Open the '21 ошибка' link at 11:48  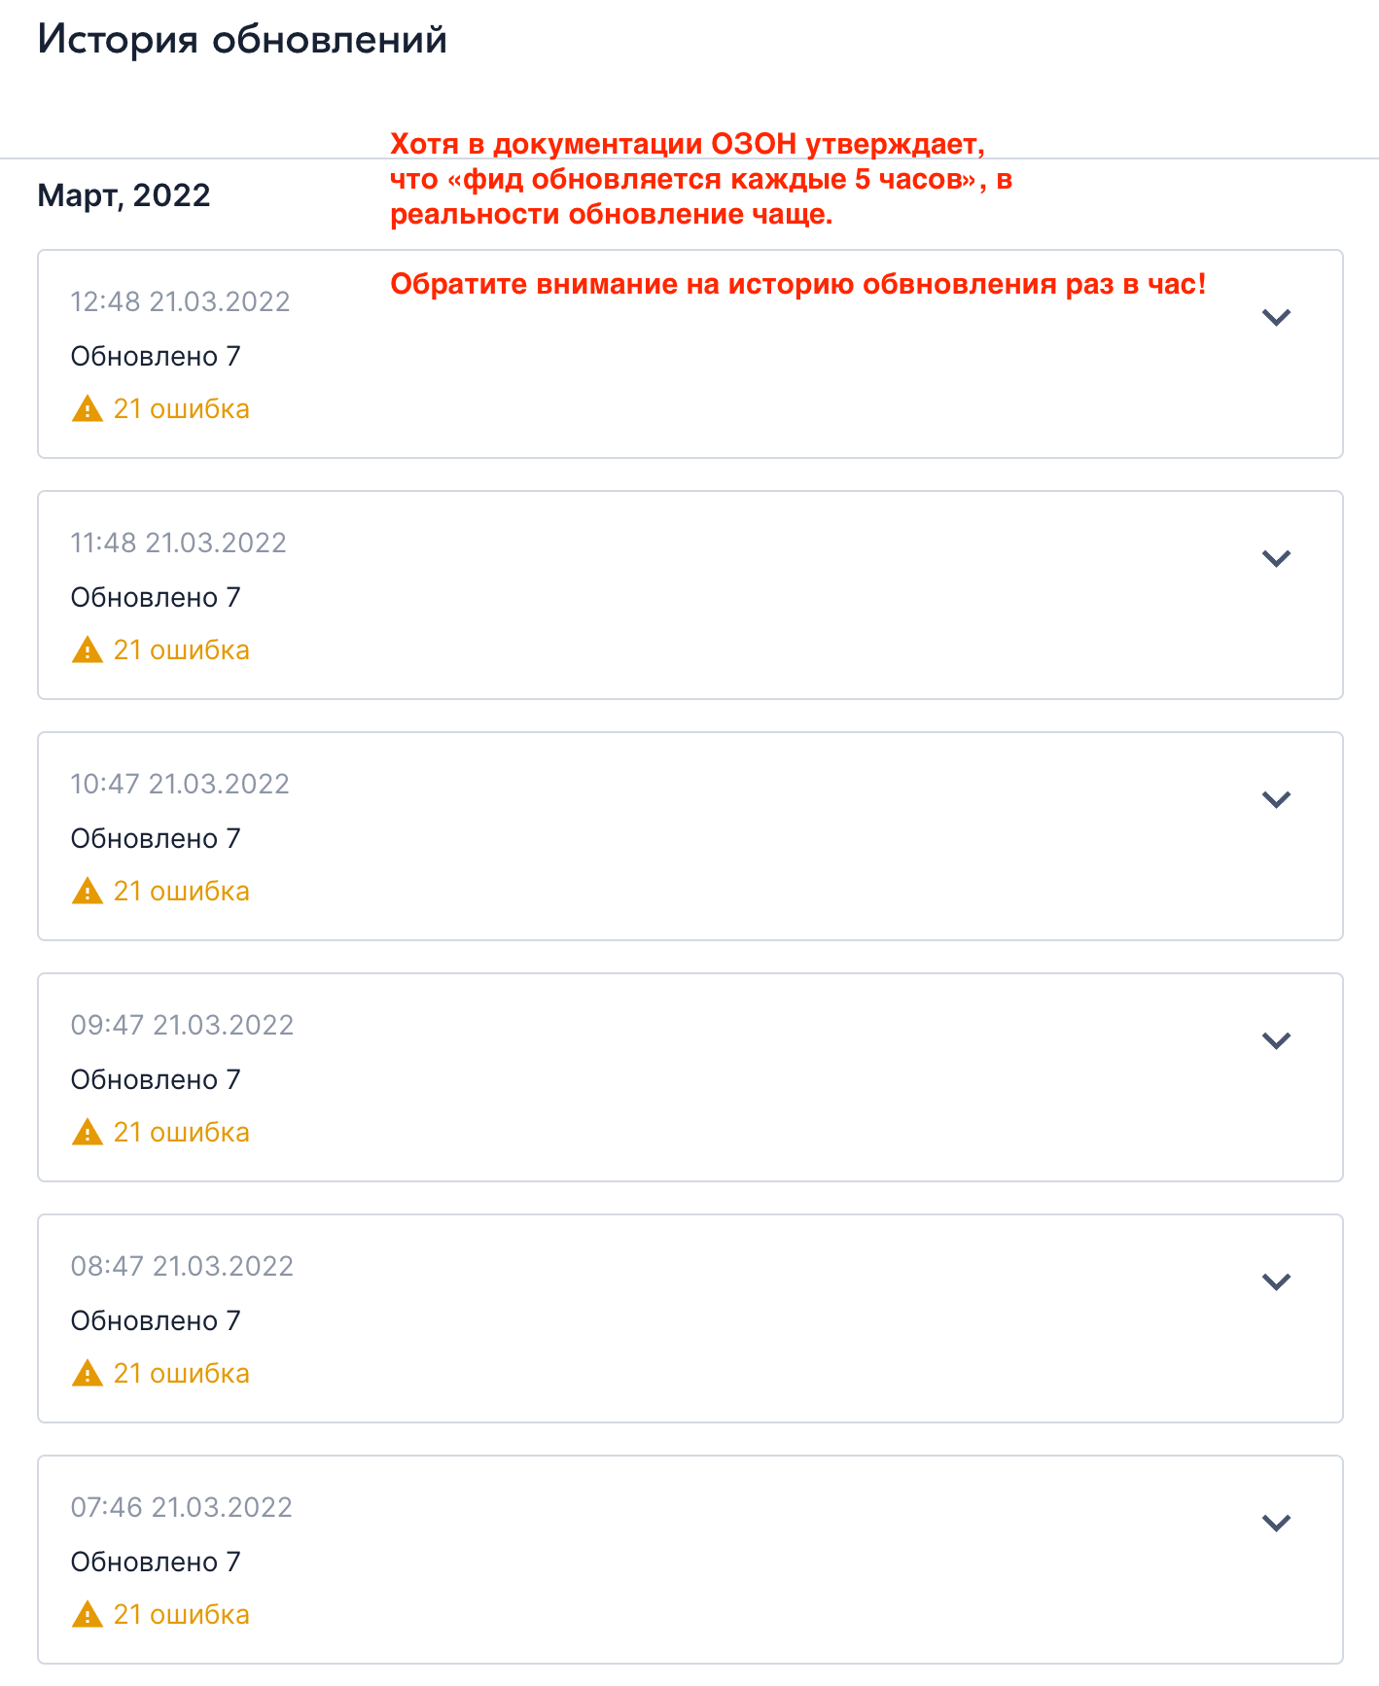[x=181, y=650]
